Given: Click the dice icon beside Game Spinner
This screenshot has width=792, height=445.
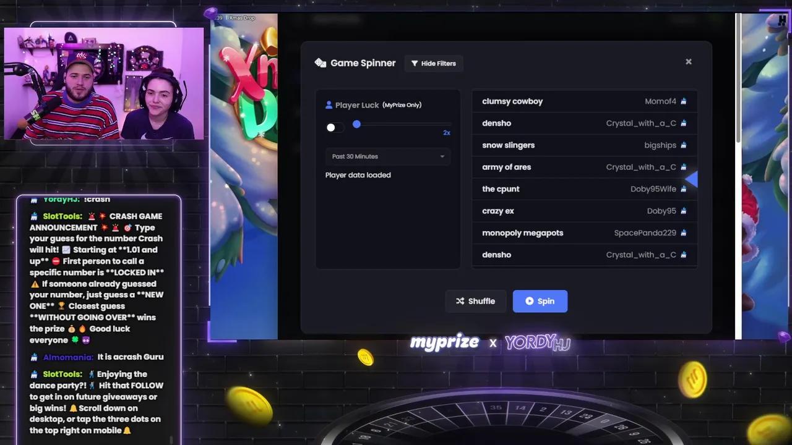Looking at the screenshot, I should pyautogui.click(x=320, y=63).
